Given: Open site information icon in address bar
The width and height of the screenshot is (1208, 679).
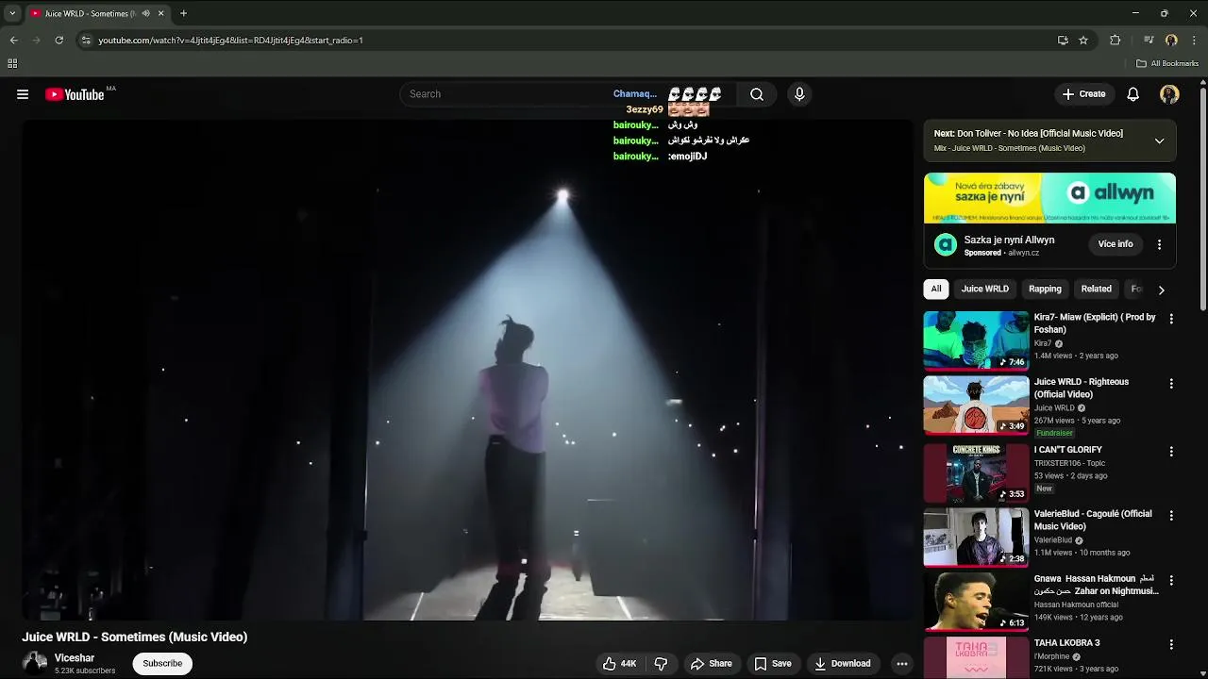Looking at the screenshot, I should click(86, 41).
